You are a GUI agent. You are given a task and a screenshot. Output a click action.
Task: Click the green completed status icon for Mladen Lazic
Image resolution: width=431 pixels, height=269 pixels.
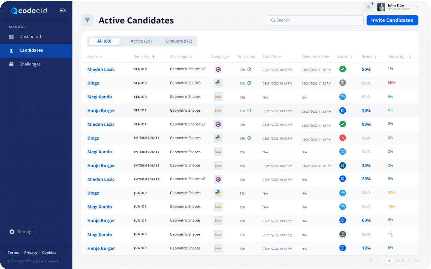342,69
